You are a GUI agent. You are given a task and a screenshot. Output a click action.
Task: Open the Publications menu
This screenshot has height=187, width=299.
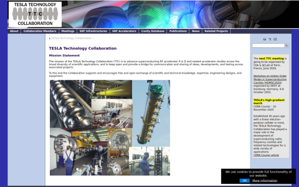[x=178, y=31]
